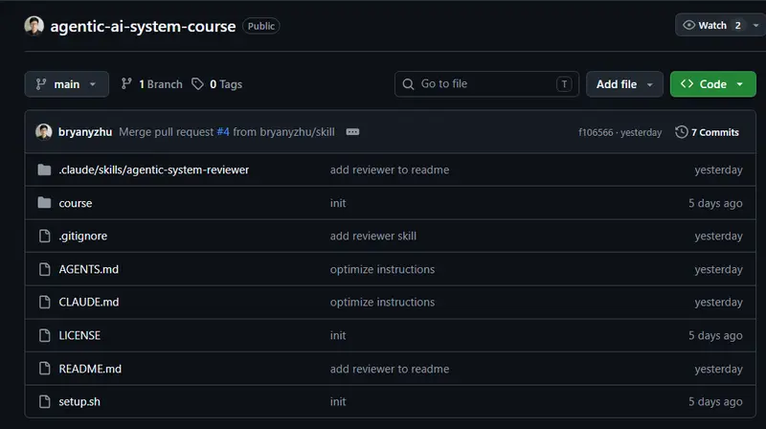The image size is (766, 429).
Task: Open the CLAUDE.md file
Action: point(89,302)
